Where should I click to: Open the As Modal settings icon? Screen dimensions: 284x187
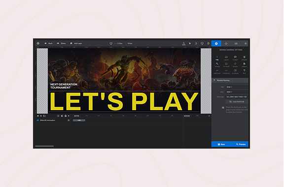[x=235, y=72]
